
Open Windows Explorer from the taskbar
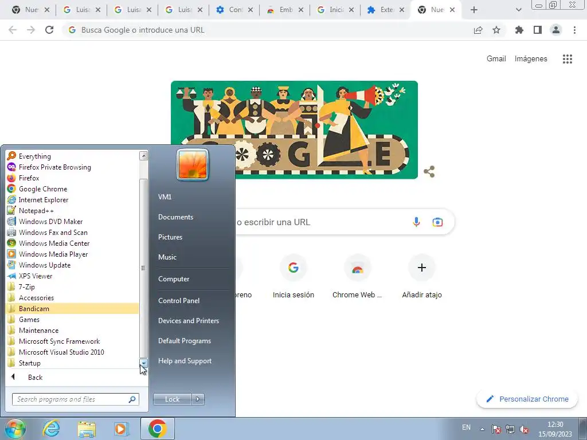coord(87,429)
